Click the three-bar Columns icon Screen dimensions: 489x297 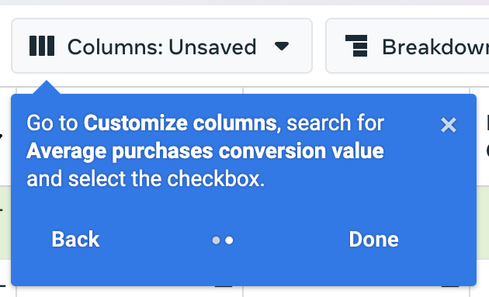[42, 46]
